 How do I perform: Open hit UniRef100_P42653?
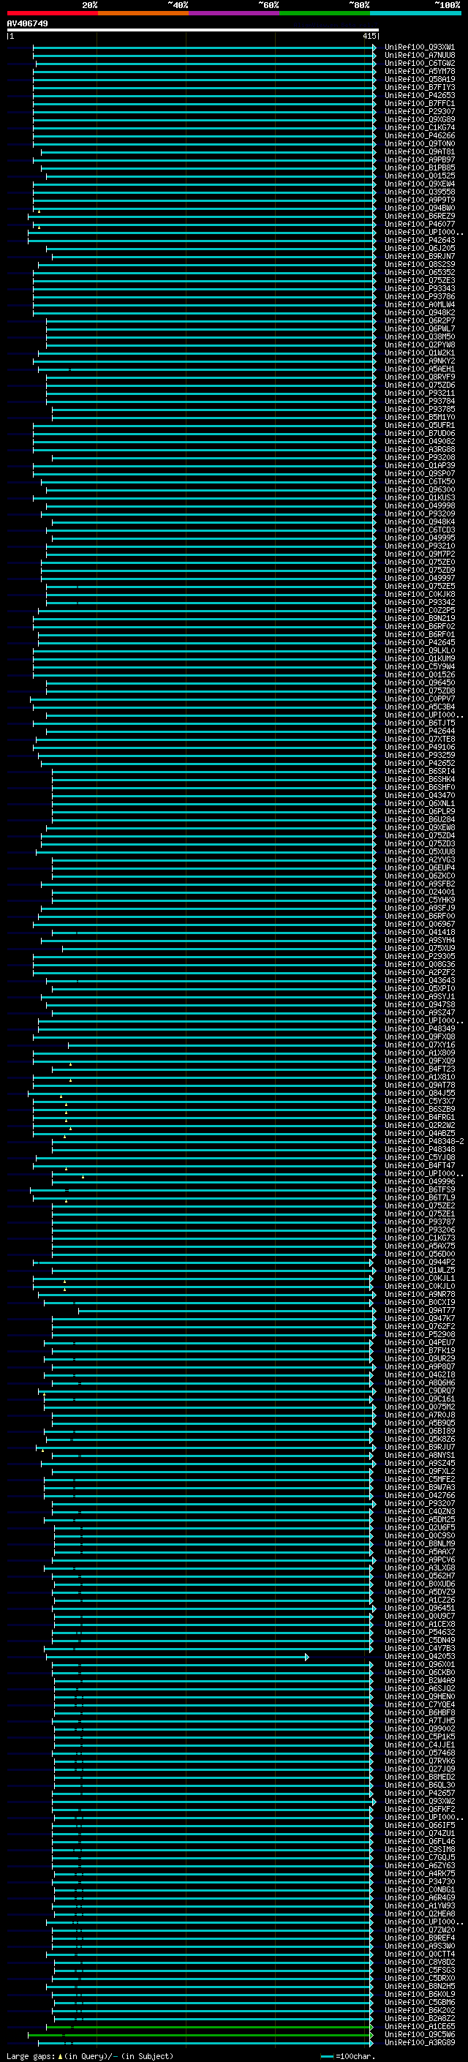tap(420, 95)
